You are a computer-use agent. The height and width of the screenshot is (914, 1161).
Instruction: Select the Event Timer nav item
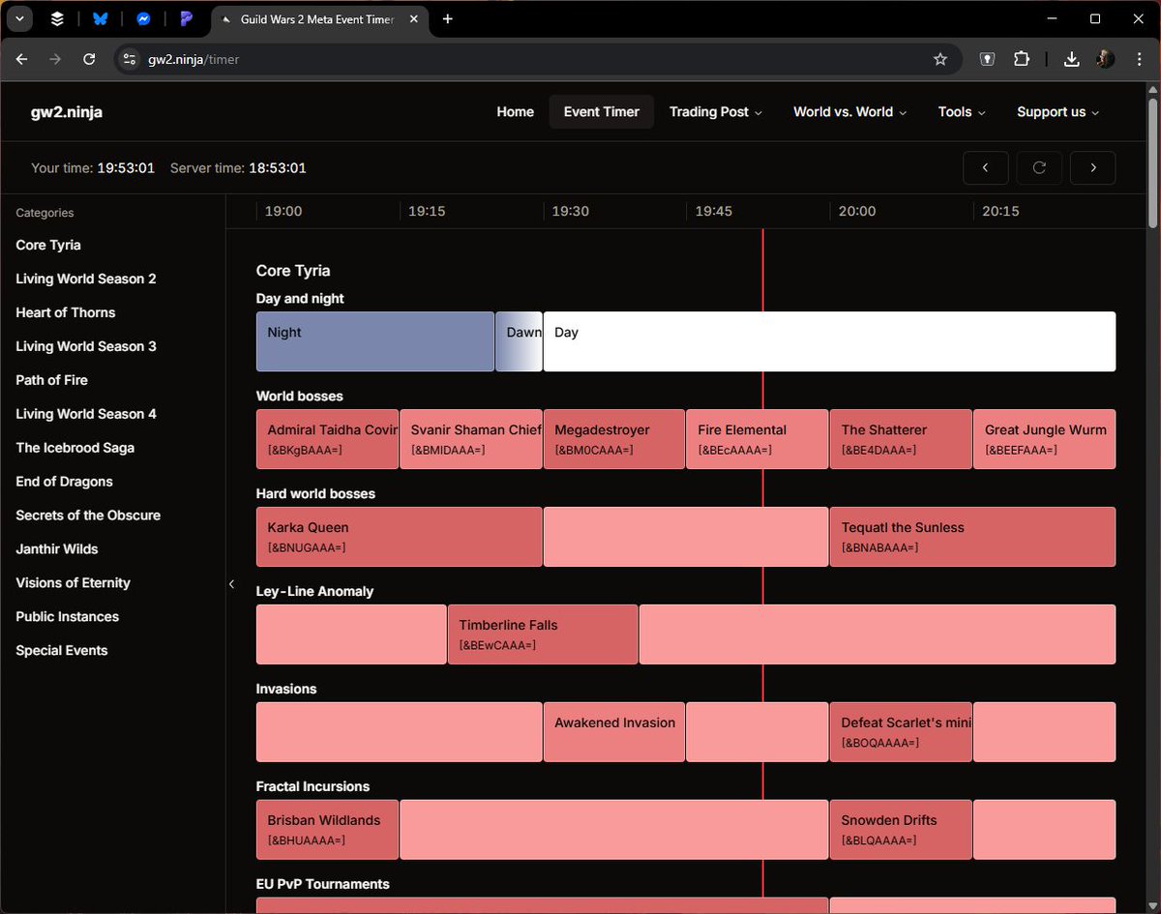[x=601, y=112]
